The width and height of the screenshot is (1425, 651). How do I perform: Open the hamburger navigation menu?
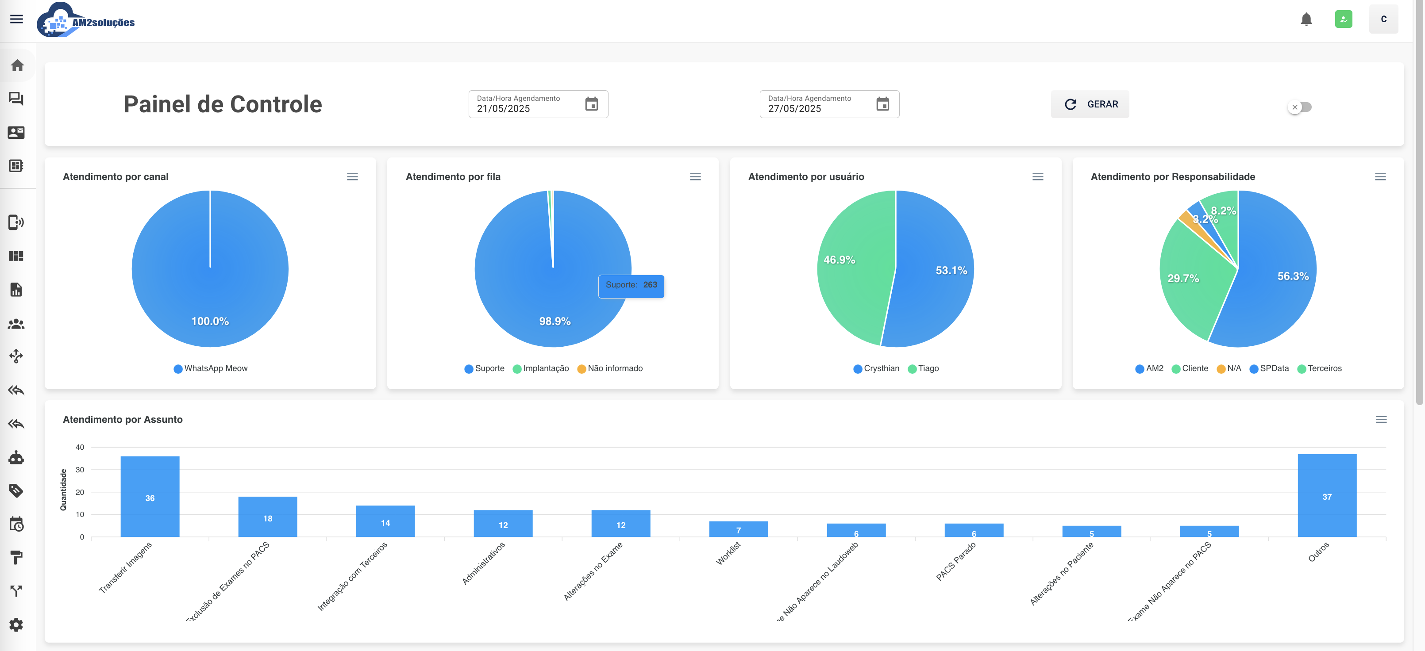[17, 19]
